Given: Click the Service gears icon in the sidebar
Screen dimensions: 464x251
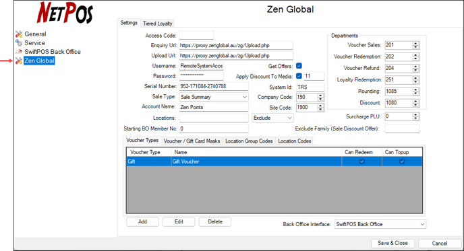Looking at the screenshot, I should tap(19, 43).
